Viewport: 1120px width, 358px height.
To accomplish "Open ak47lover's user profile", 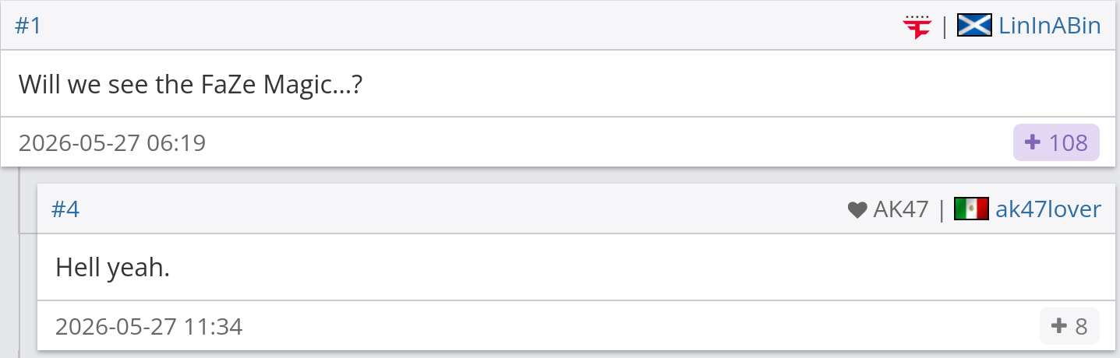I will [x=1048, y=209].
